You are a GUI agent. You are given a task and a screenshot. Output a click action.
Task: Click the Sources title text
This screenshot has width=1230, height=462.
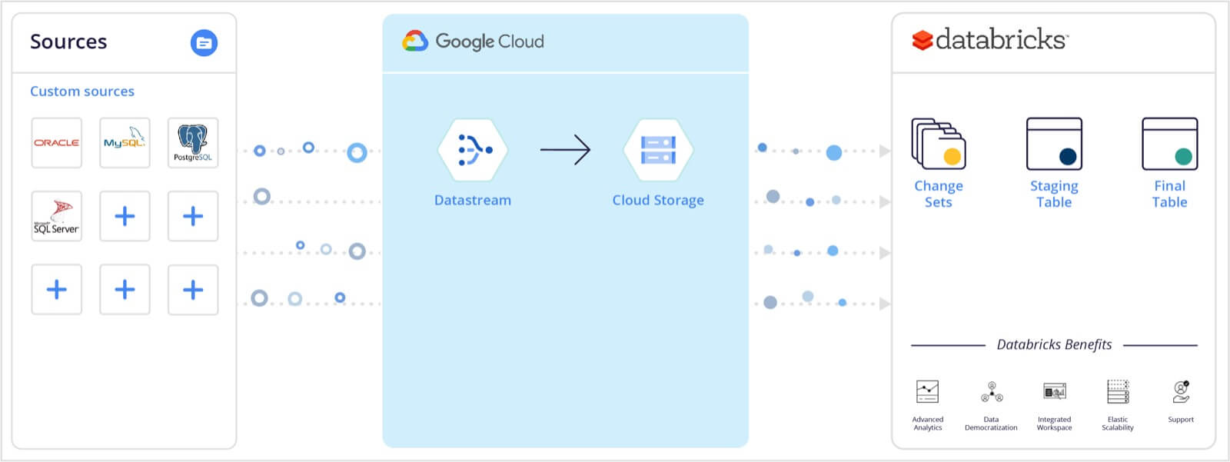pyautogui.click(x=68, y=42)
